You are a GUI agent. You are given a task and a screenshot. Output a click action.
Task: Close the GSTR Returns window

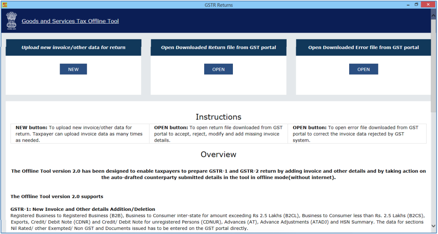click(x=428, y=5)
